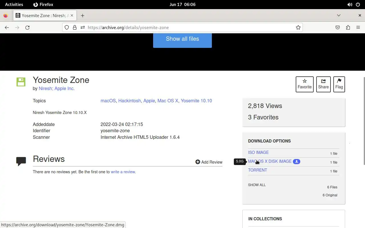The width and height of the screenshot is (365, 228).
Task: Click the forward navigation arrow
Action: 17,27
